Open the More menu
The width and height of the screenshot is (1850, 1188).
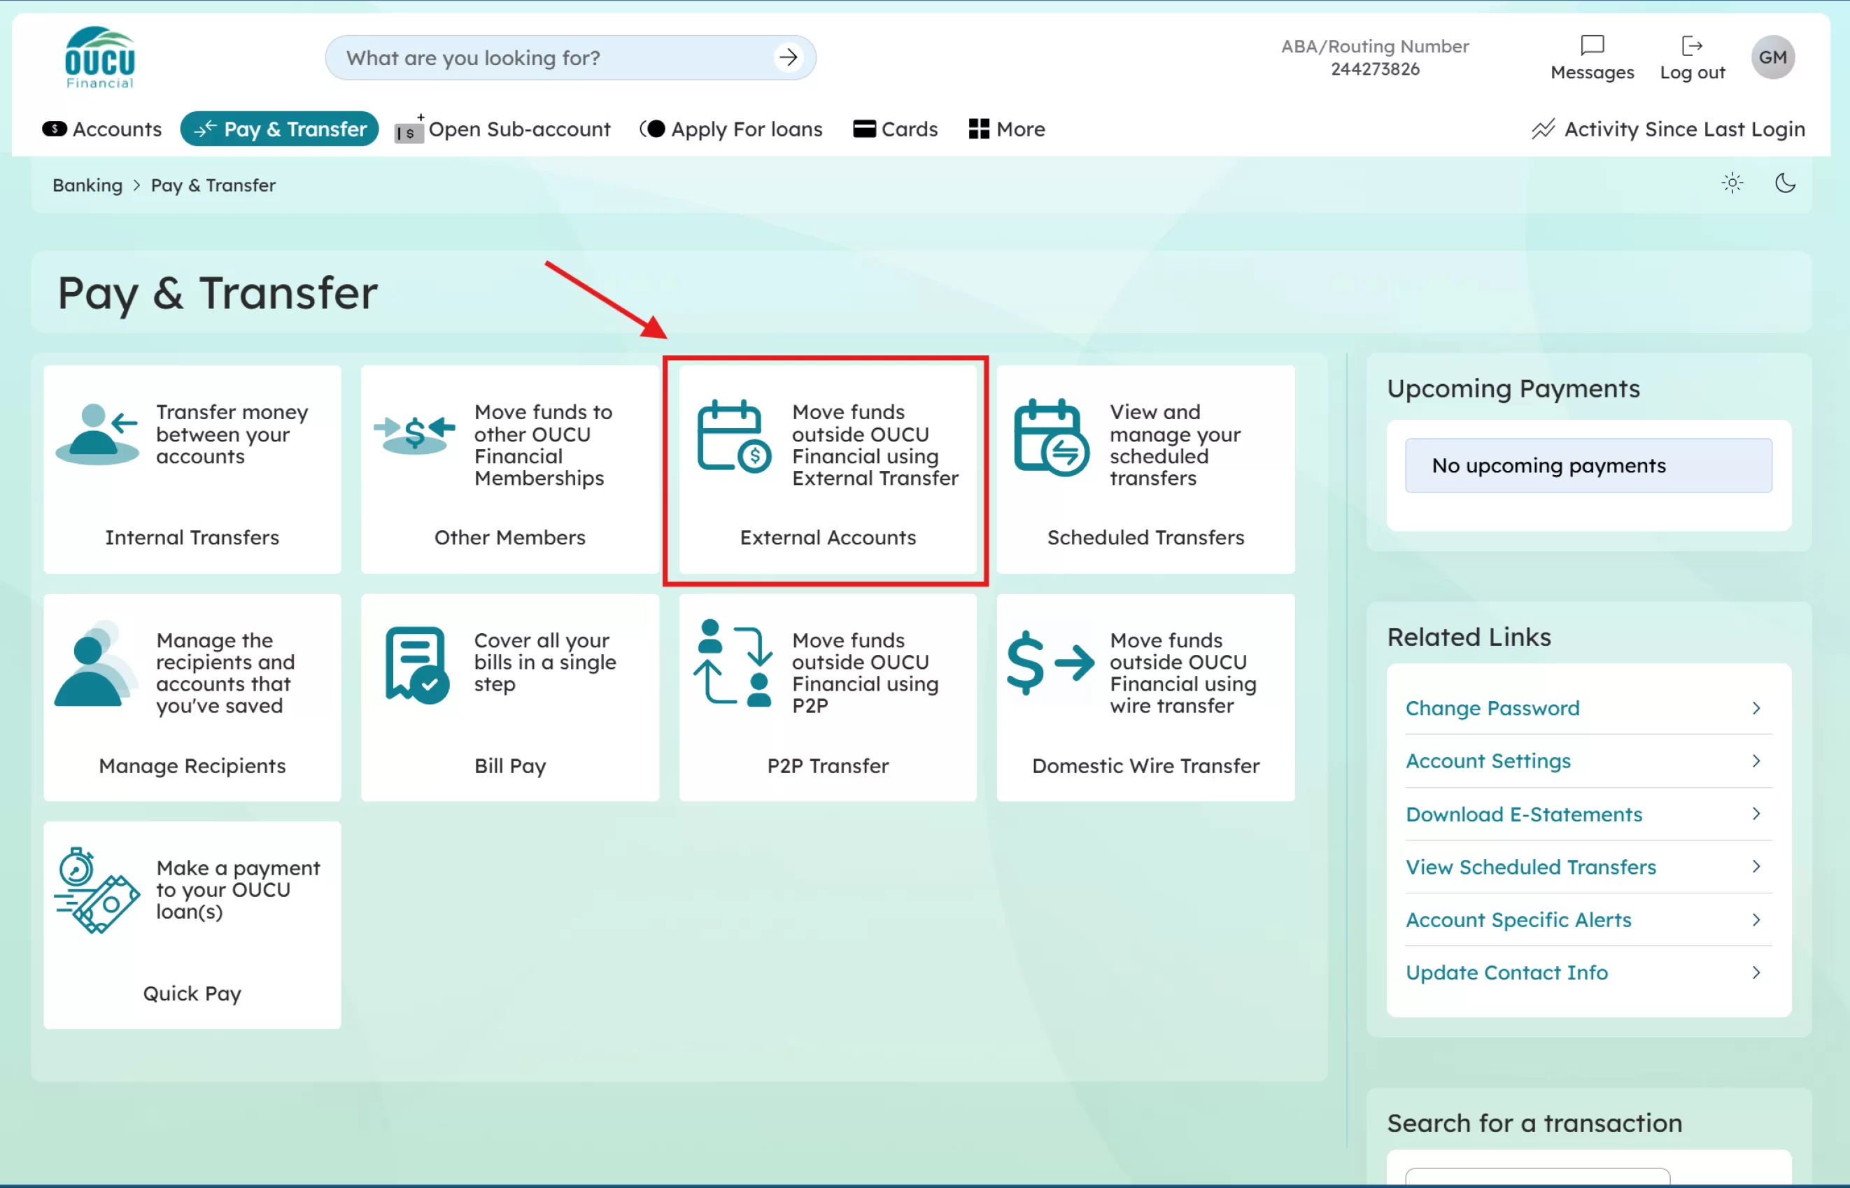[1007, 129]
